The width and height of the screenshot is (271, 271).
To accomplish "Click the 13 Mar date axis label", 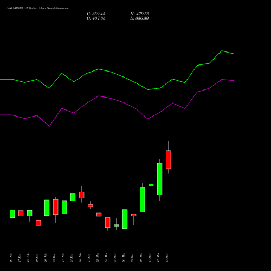I will tap(167, 257).
